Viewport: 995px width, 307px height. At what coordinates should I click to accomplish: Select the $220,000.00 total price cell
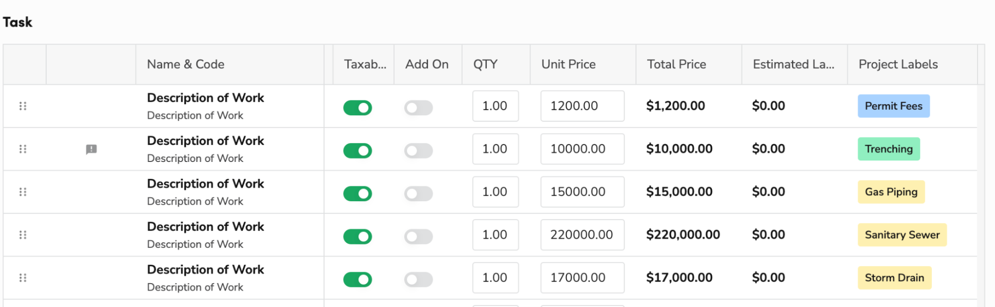[683, 234]
